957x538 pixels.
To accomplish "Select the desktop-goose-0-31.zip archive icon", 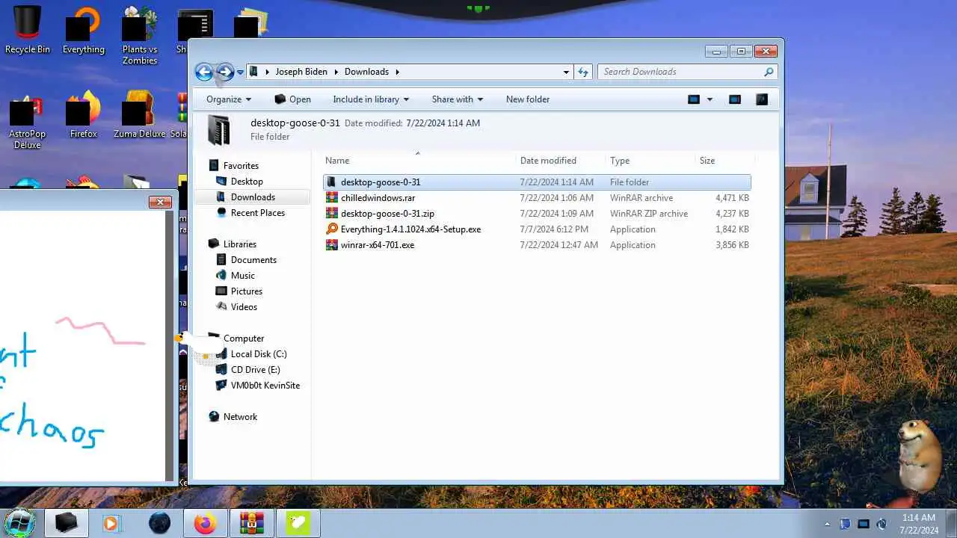I will click(332, 214).
